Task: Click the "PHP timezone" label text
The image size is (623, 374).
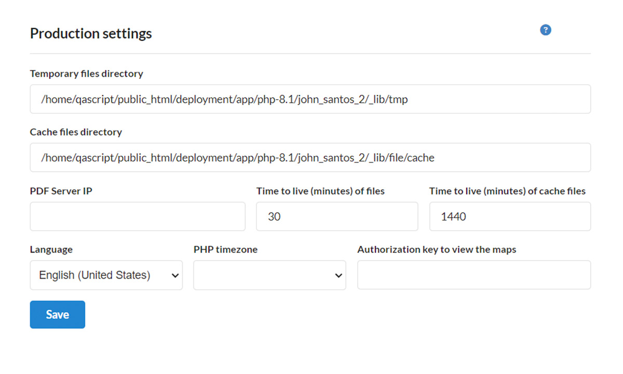Action: pos(225,249)
